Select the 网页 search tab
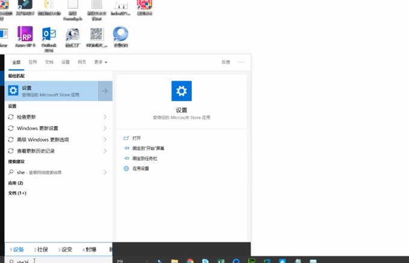Viewport: 409px width, 263px height. [x=82, y=62]
